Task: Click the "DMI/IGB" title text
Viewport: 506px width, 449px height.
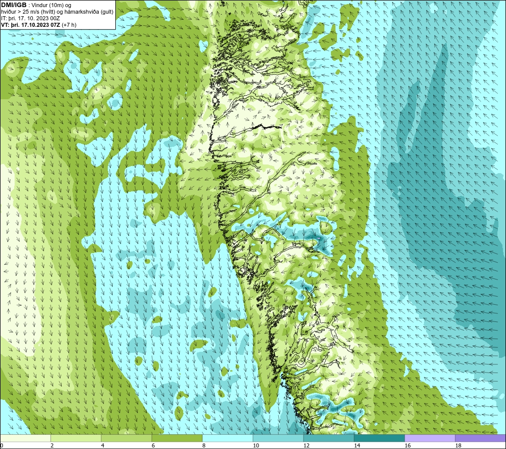Action: 14,5
